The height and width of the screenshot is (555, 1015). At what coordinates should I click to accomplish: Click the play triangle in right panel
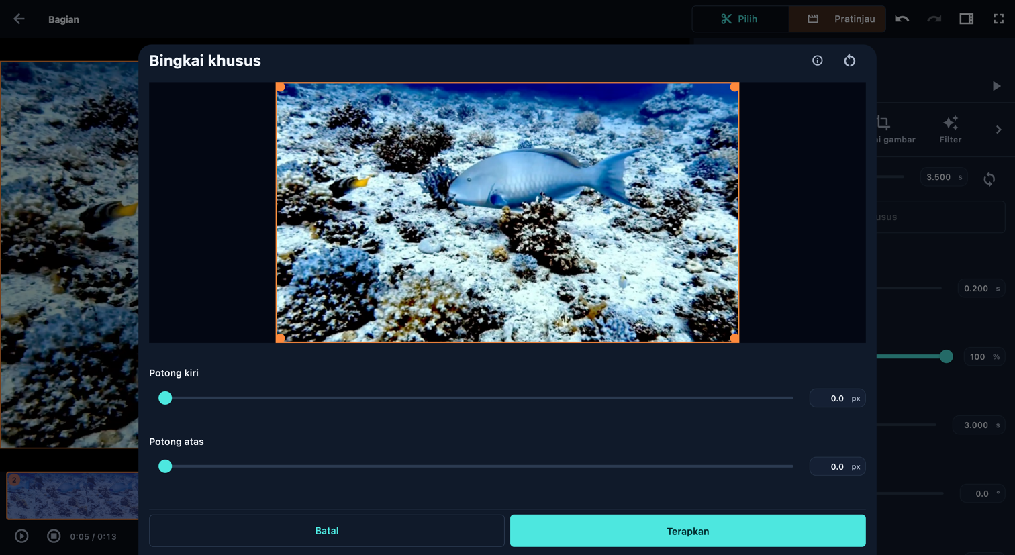996,86
